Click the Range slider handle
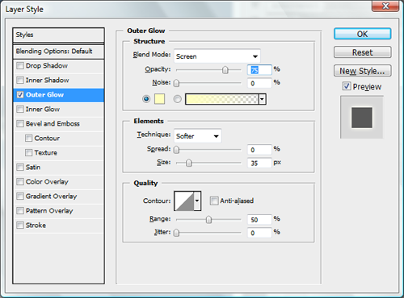The width and height of the screenshot is (404, 298). [x=208, y=220]
